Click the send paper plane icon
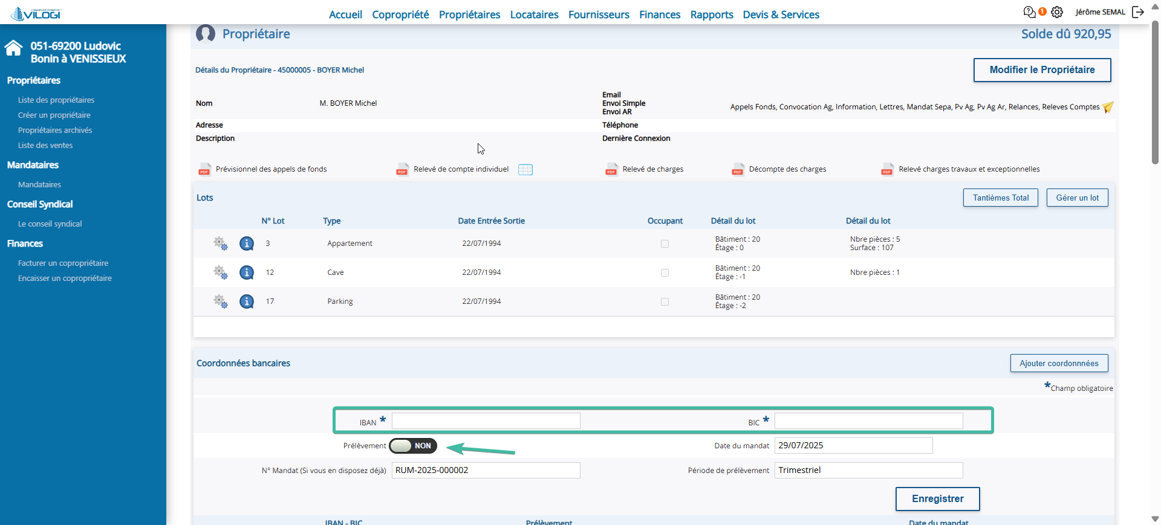 point(1108,107)
